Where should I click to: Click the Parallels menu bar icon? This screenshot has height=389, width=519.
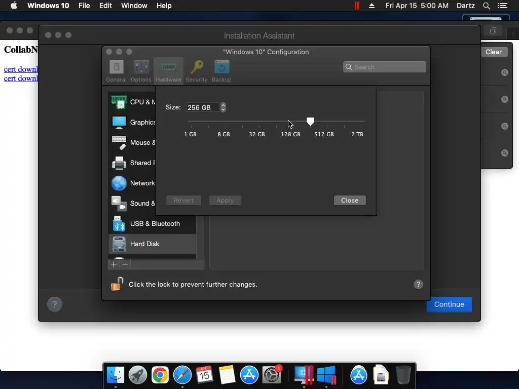click(356, 6)
